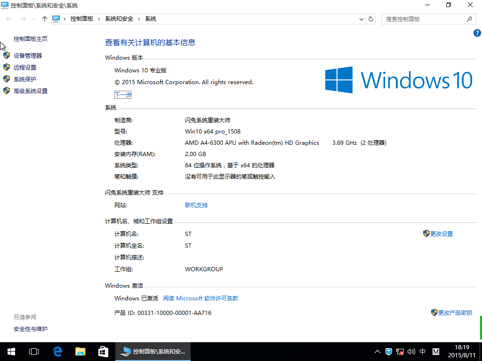
Task: Click the Control Panel taskbar button
Action: 153,352
